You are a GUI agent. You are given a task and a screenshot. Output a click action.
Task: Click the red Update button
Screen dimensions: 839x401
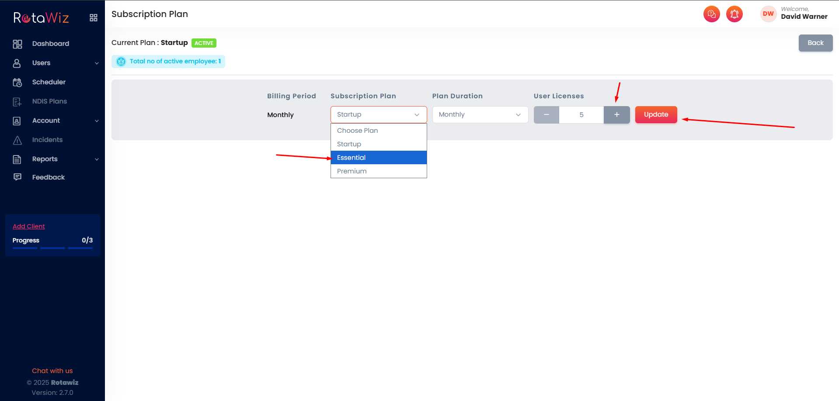point(656,114)
